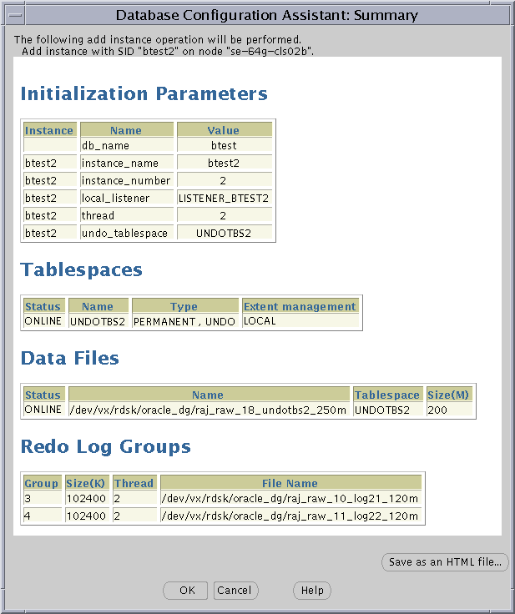Select data file path raj_raw_18_undotbs2_250m
Image resolution: width=515 pixels, height=614 pixels.
[208, 410]
